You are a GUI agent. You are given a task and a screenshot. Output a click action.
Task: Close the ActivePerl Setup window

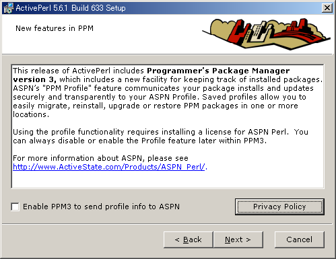(327, 8)
